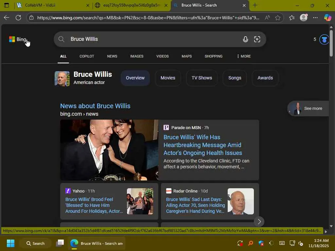This screenshot has height=251, width=335.
Task: Show the TV Shows pill
Action: 202,78
